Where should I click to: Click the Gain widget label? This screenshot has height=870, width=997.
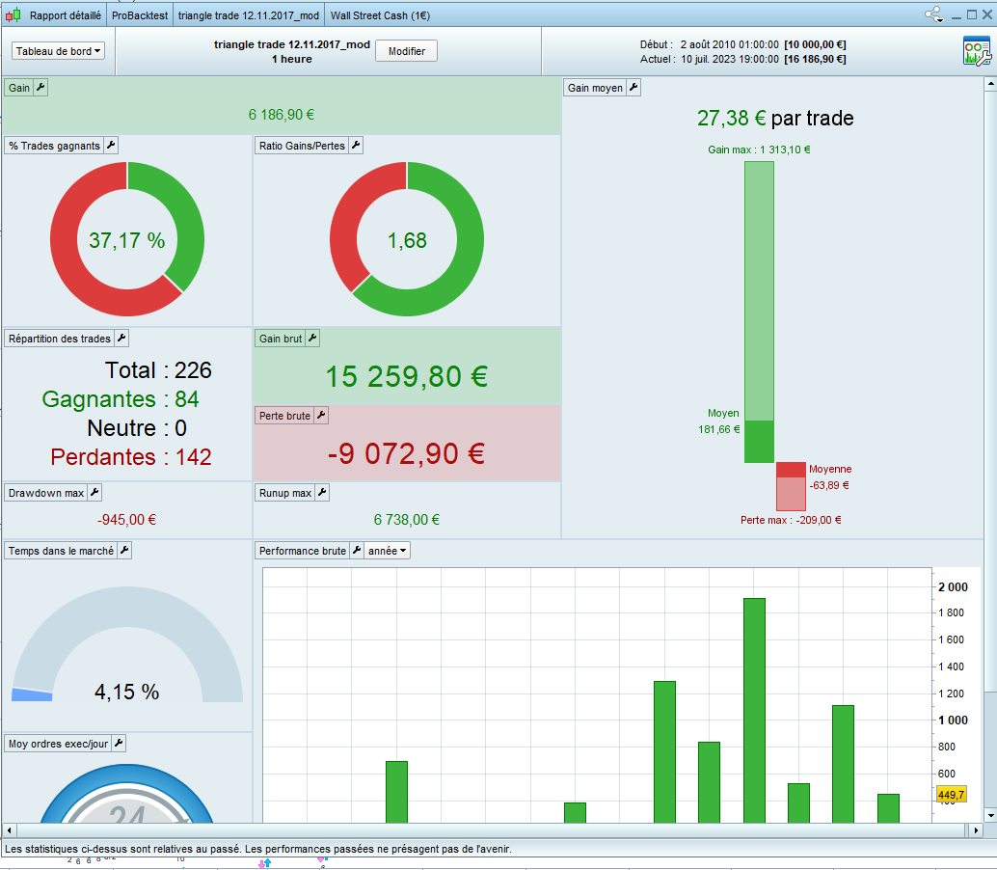(x=19, y=87)
